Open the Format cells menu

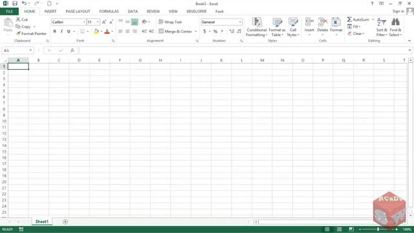[x=336, y=27]
